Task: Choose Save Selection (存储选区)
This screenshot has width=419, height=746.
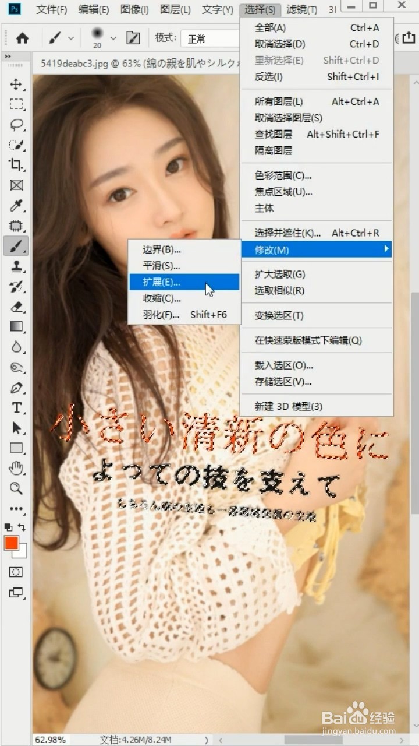Action: tap(317, 382)
